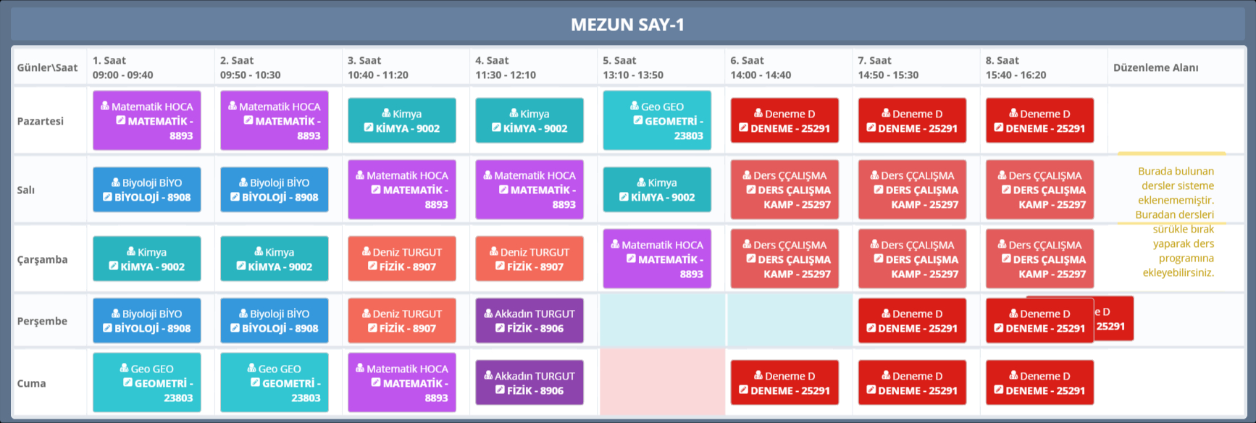1256x423 pixels.
Task: Click the Pazartesi row label
Action: click(41, 121)
